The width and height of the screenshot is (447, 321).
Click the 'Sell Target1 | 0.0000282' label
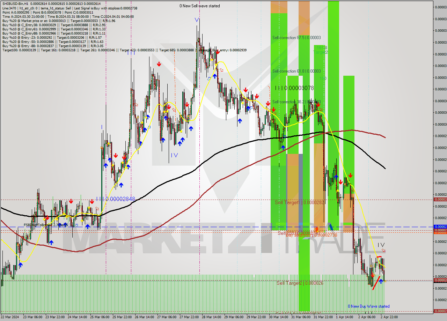[x=300, y=202]
